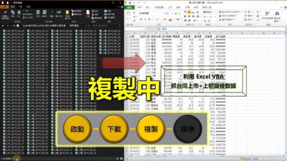Toggle Center horizontal alignment in Excel
This screenshot has height=161, width=287.
tap(189, 17)
